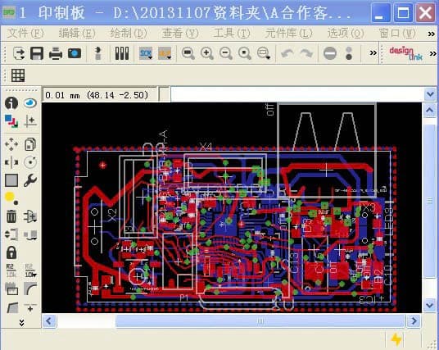
Task: Click the horizontal scrollbar left arrow
Action: point(49,320)
